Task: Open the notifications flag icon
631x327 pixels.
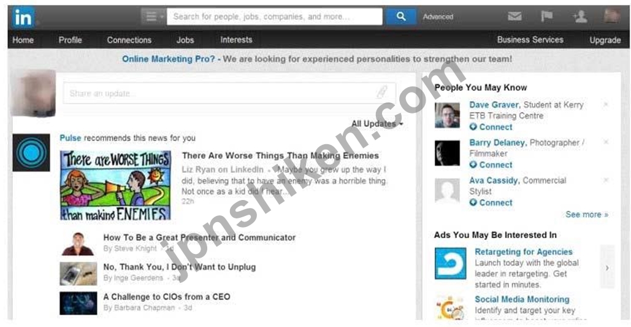Action: pos(546,16)
